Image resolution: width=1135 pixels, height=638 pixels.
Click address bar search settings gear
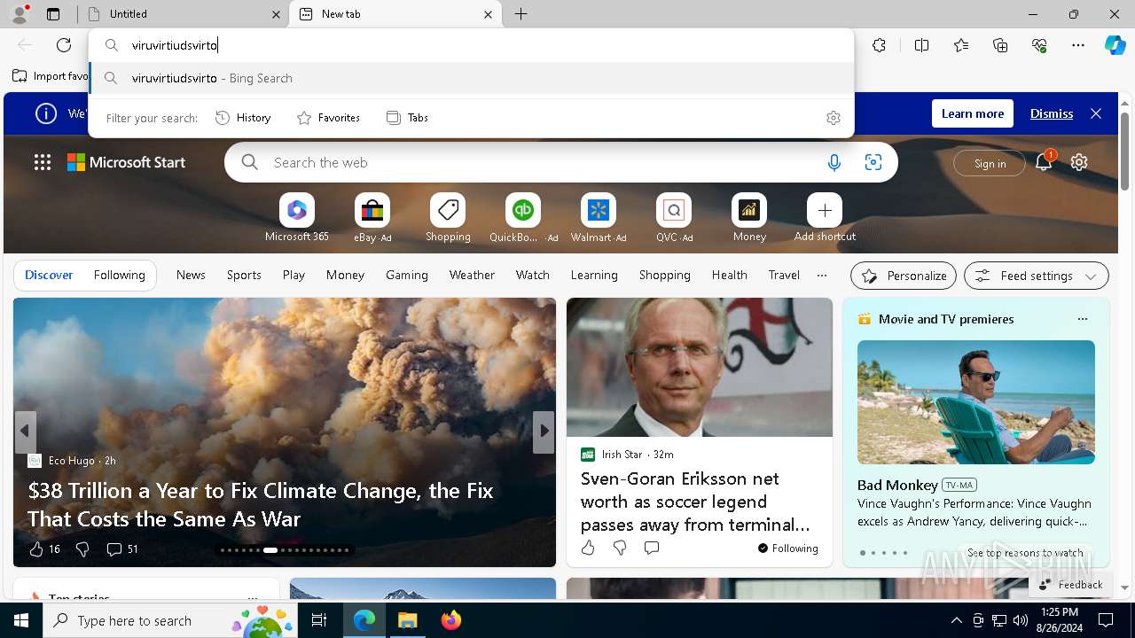click(x=833, y=118)
